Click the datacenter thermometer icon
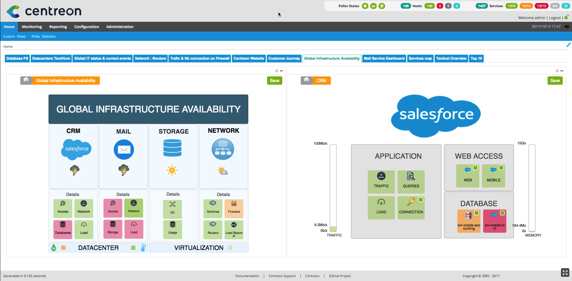Image resolution: width=572 pixels, height=281 pixels. pos(143,248)
